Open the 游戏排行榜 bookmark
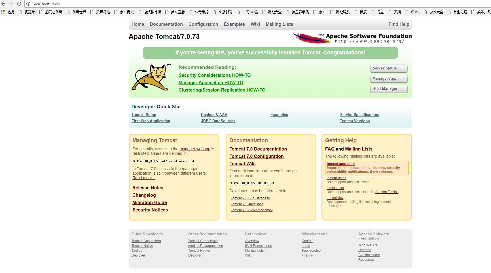 click(149, 12)
